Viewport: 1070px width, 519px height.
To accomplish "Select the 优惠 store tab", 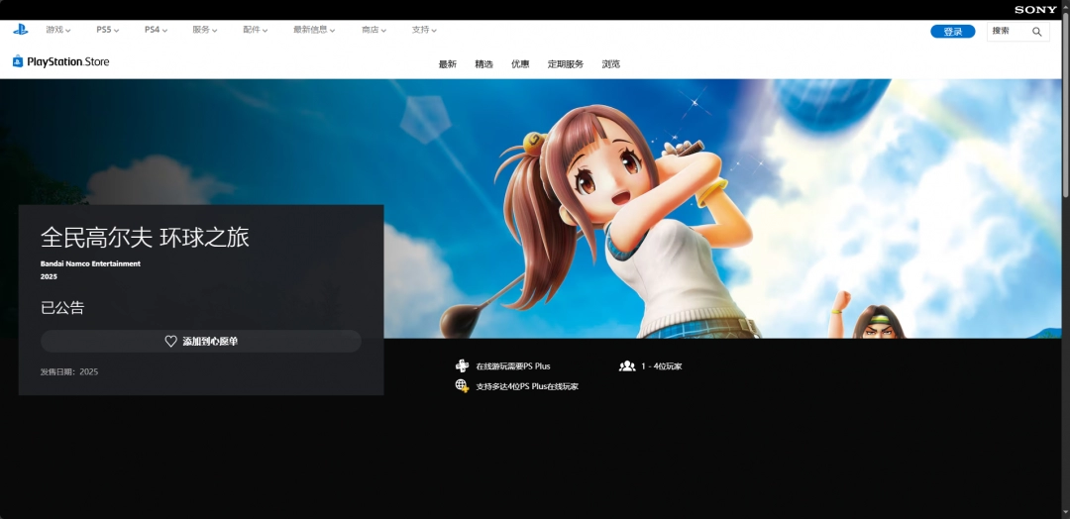I will pos(520,64).
